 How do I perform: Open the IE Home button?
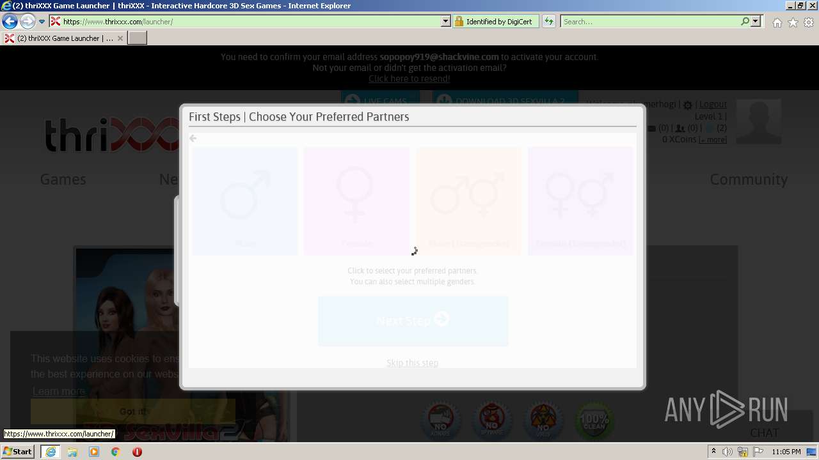pos(777,22)
